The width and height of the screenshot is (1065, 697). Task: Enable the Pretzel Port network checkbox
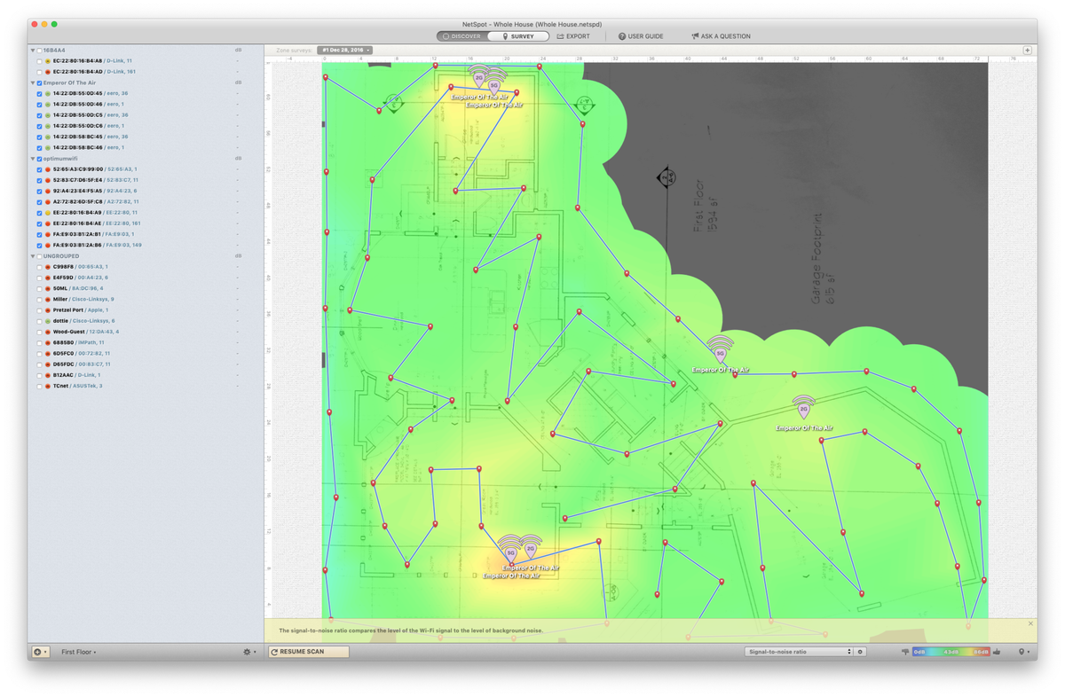[x=39, y=310]
